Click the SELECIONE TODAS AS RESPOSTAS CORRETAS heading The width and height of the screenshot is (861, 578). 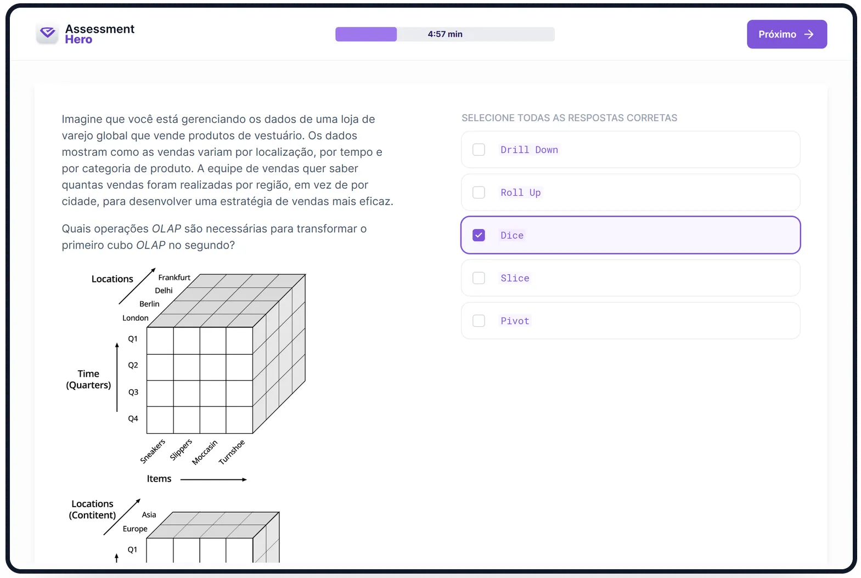click(x=570, y=118)
